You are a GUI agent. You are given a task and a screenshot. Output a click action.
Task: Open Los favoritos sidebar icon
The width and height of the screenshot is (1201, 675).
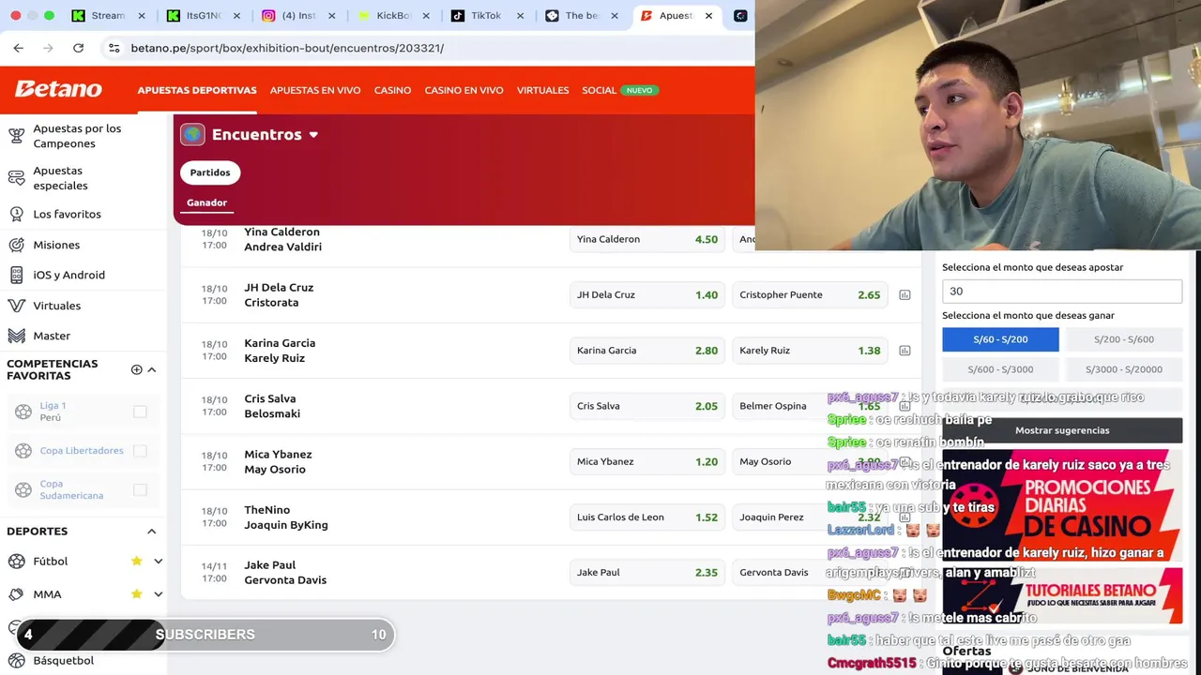tap(16, 214)
